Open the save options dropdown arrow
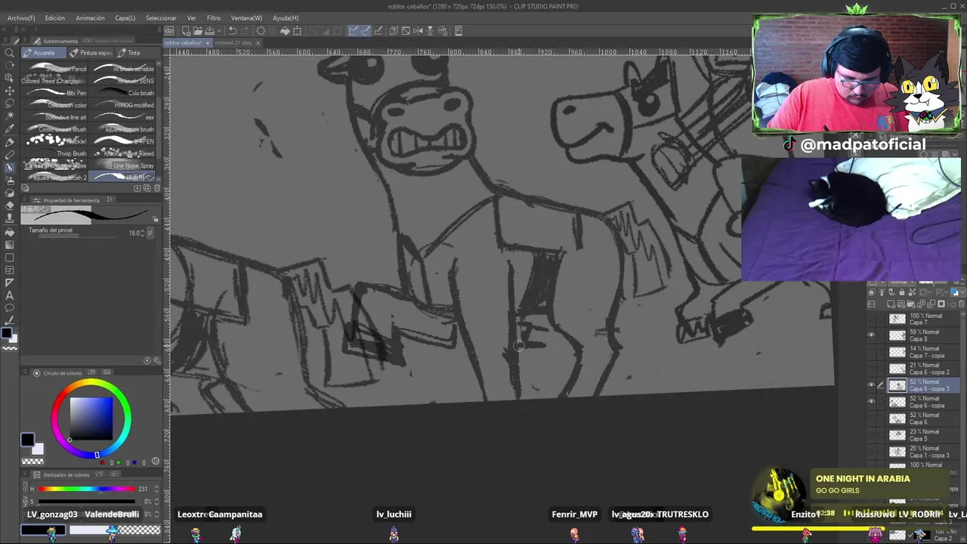 pos(218,31)
